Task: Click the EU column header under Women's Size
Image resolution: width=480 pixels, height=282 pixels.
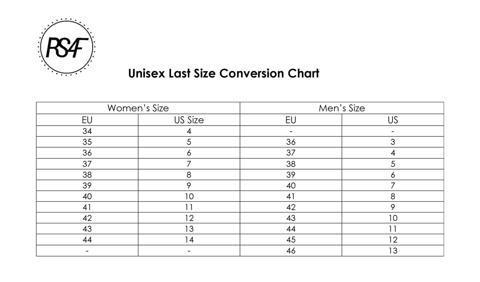Action: [87, 120]
